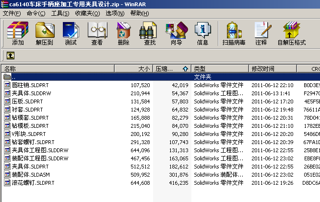
Task: Click file icon of 夹具体.SLDDRW
Action: (7, 93)
